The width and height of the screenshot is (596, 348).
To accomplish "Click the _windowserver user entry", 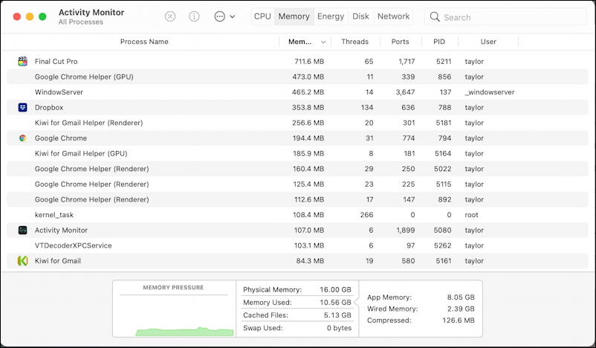I will pos(490,92).
